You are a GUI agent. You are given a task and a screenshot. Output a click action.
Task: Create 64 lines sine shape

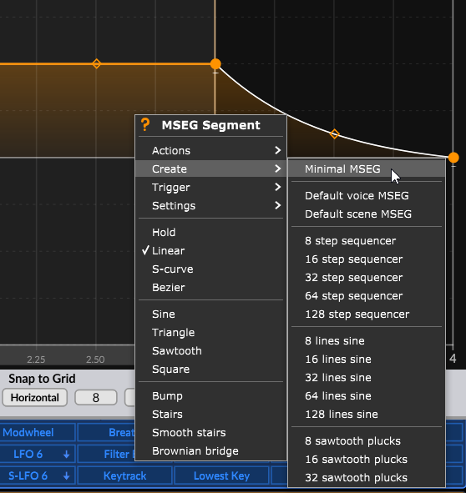tap(367, 396)
